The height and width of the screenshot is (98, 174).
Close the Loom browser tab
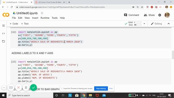click(x=64, y=2)
